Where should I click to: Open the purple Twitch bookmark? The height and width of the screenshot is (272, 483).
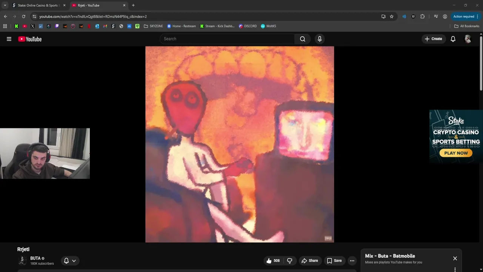[x=57, y=26]
